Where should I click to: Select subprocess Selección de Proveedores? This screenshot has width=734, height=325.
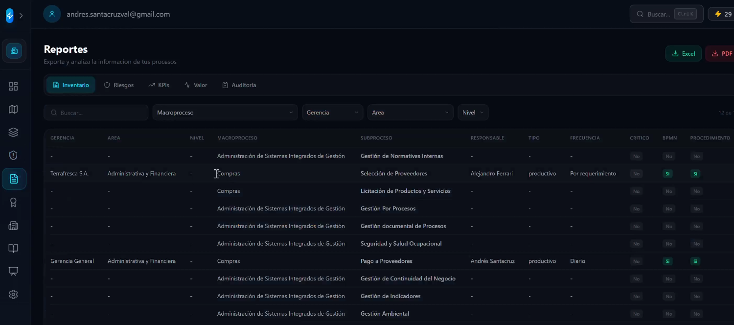click(x=394, y=174)
